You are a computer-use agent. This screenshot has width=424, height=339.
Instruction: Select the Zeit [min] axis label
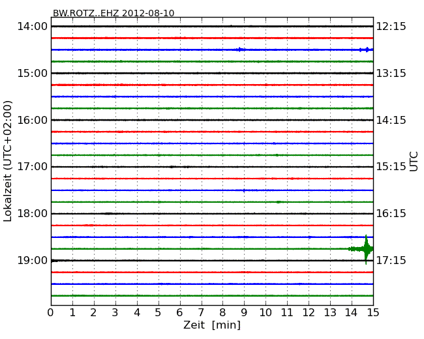click(x=212, y=325)
